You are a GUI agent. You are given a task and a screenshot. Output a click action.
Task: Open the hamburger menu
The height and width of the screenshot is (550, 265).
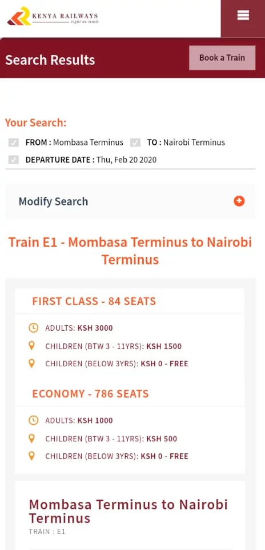(243, 15)
